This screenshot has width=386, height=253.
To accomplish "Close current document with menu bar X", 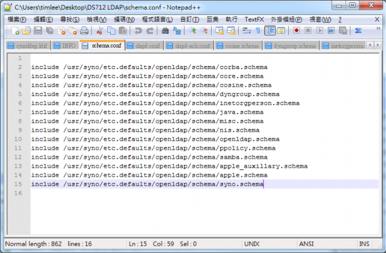I will coord(377,19).
